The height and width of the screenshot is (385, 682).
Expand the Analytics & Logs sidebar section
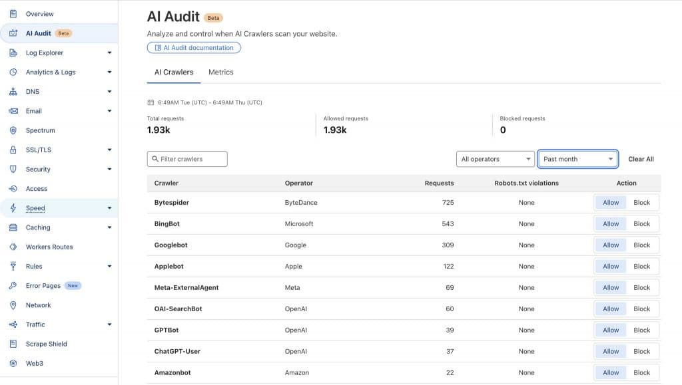pyautogui.click(x=109, y=72)
